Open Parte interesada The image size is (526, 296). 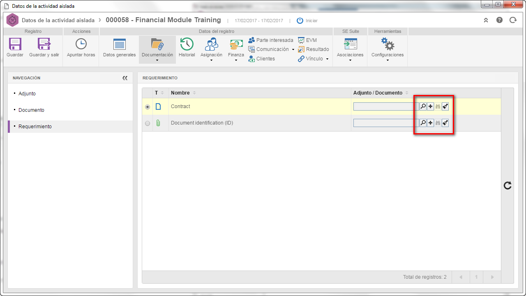tap(271, 40)
